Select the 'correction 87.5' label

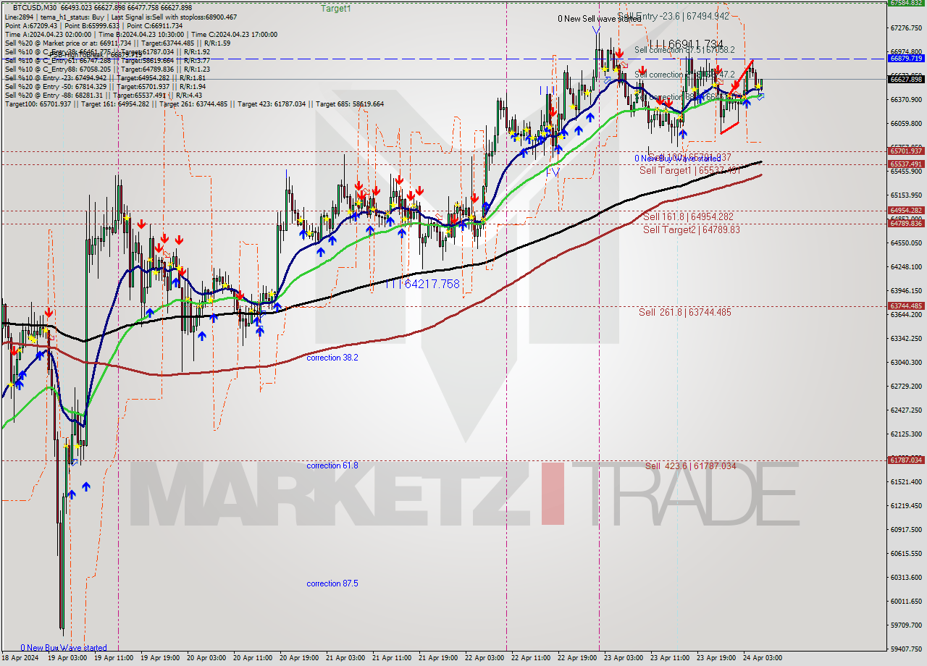[x=332, y=583]
